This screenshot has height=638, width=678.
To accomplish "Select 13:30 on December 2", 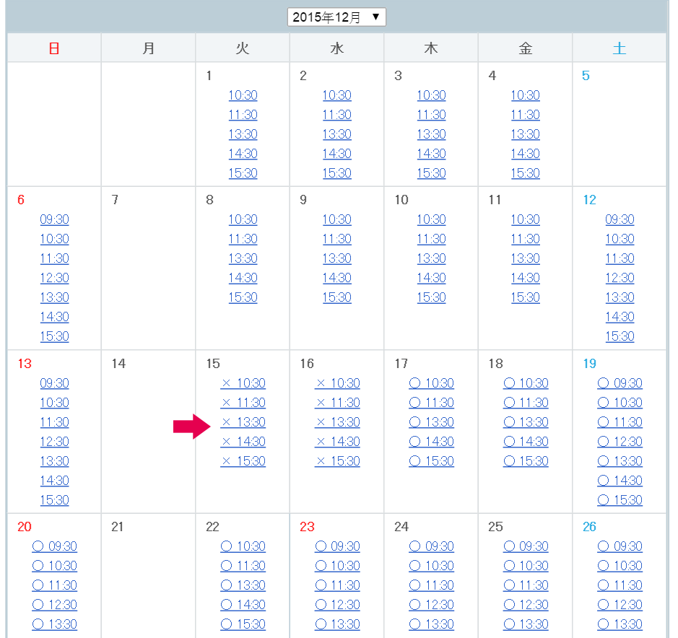I will pos(337,134).
